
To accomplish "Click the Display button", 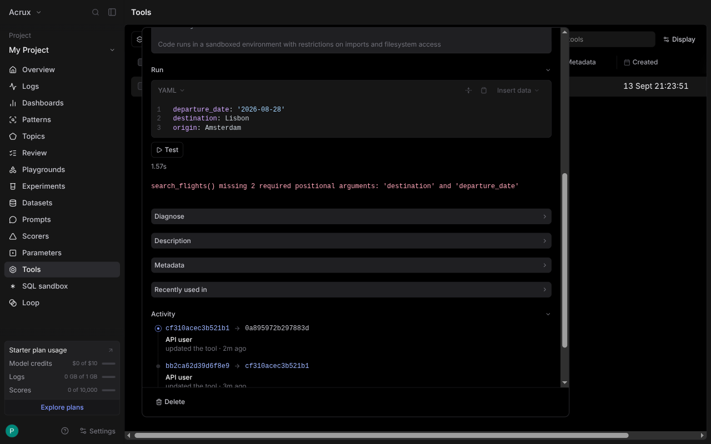I will [x=679, y=39].
